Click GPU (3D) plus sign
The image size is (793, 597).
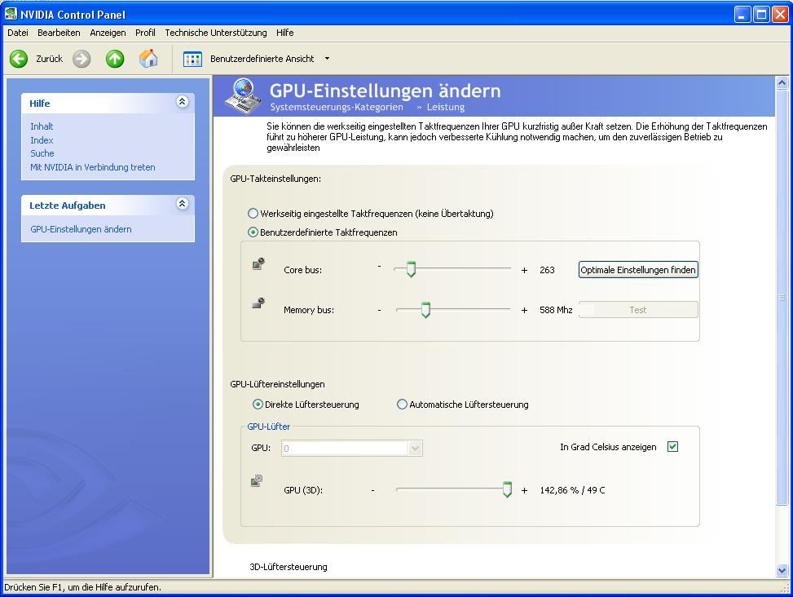pyautogui.click(x=524, y=490)
